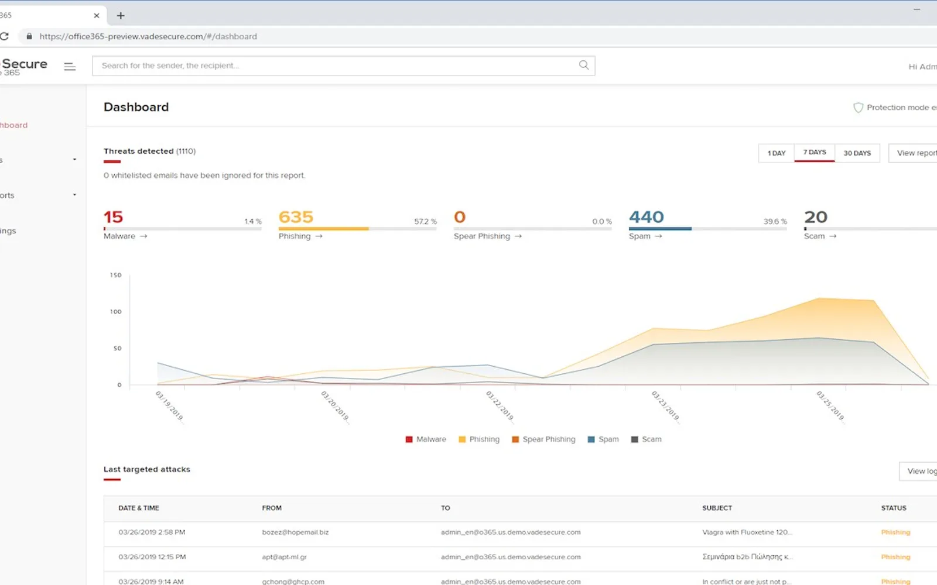Select sender bozez@hopemail.biz
The width and height of the screenshot is (937, 585).
point(295,532)
